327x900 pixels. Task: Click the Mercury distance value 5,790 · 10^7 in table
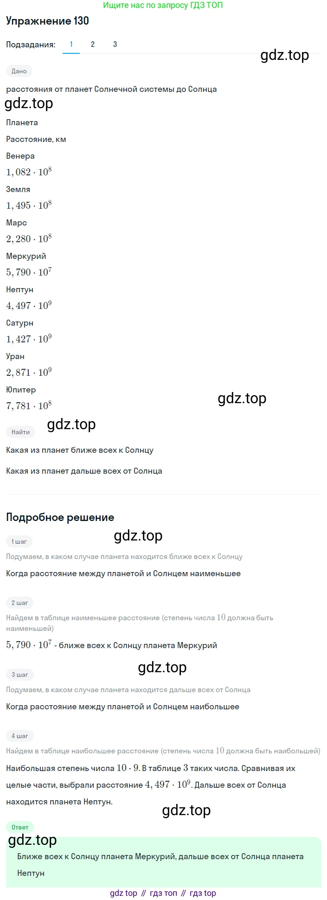[x=29, y=272]
